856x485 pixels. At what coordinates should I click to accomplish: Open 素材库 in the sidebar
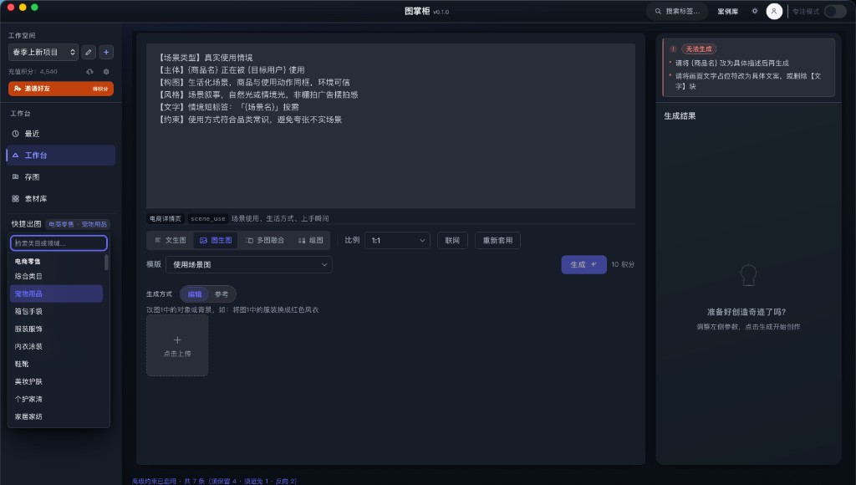60,199
